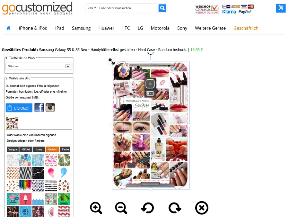Open the Samsung menu
Image resolution: width=289 pixels, height=217 pixels.
point(81,28)
